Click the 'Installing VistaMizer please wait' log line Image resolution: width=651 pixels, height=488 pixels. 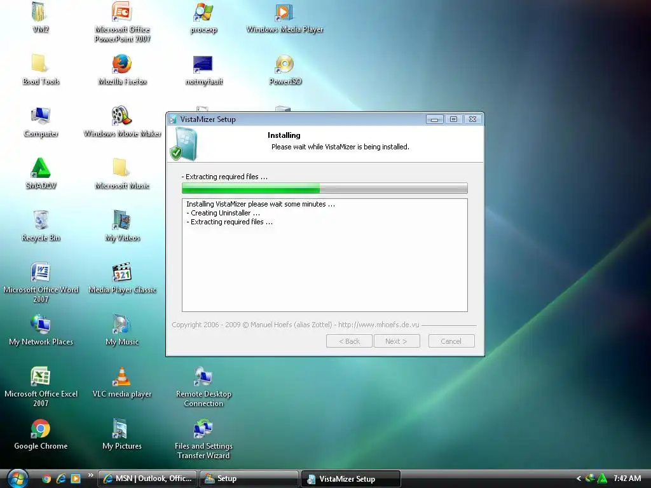tap(260, 204)
